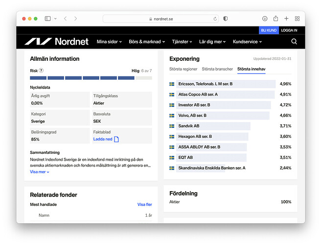The width and height of the screenshot is (321, 245).
Task: Click the share icon in Safari toolbar
Action: (276, 19)
